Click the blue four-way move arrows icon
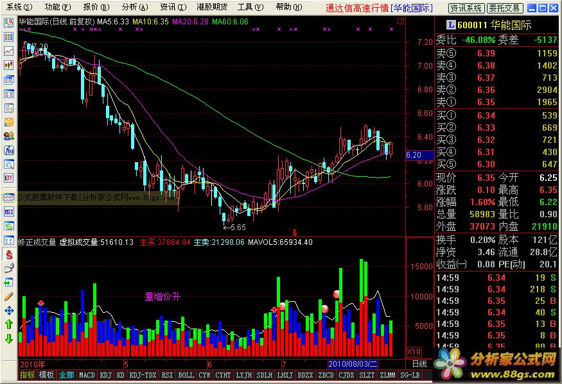This screenshot has width=562, height=384. [x=8, y=311]
